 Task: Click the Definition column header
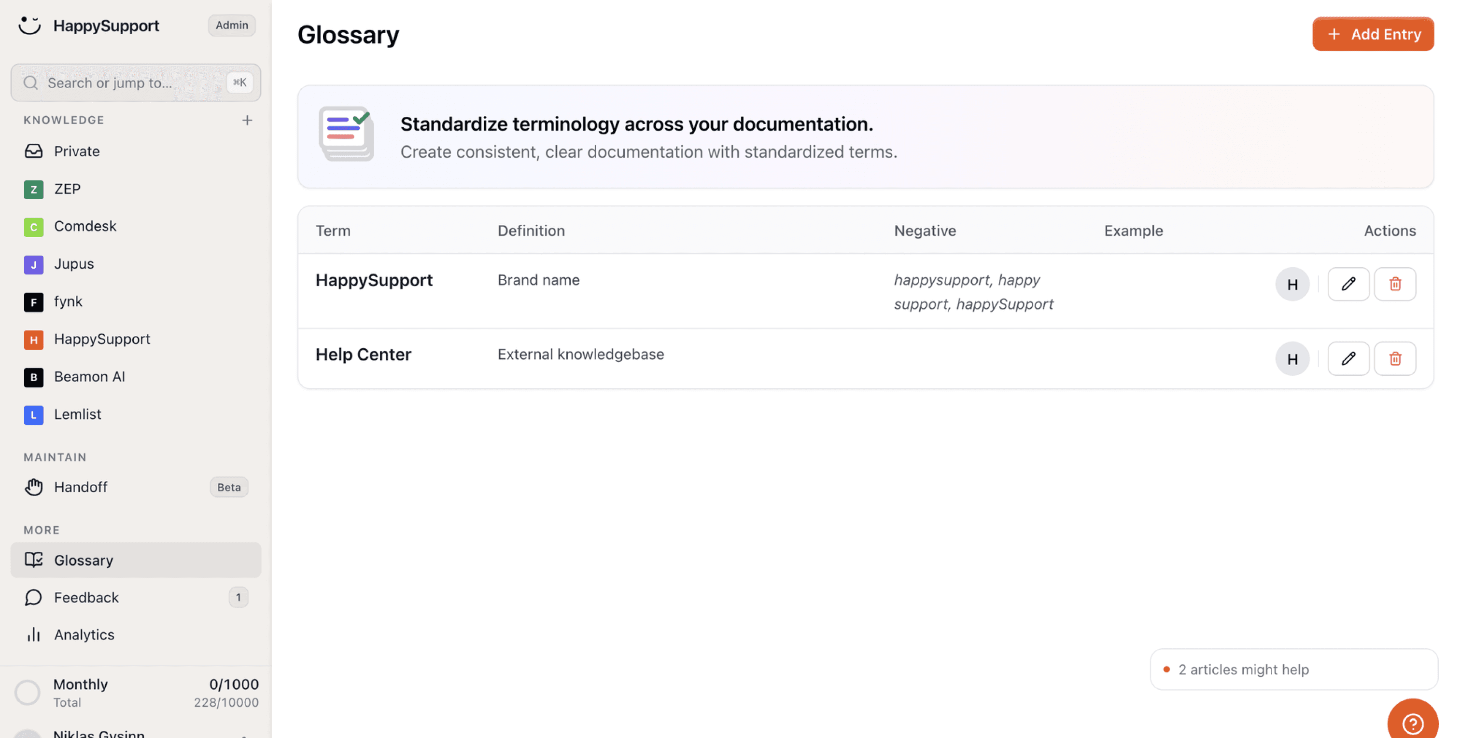(531, 231)
